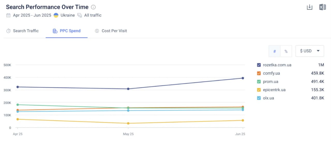Screen dimensions: 331x146
Task: Toggle the comfy.ua series checkbox
Action: pyautogui.click(x=259, y=73)
